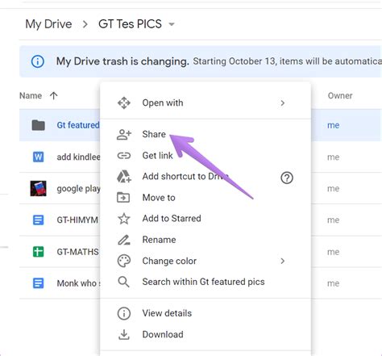Open the google play image thumbnail
Viewport: 382px width, 356px height.
(38, 188)
